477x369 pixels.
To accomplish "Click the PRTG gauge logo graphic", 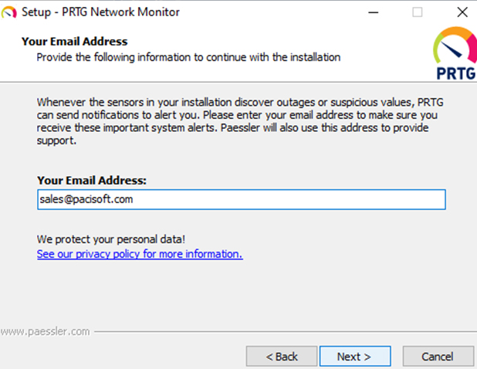I will point(454,46).
